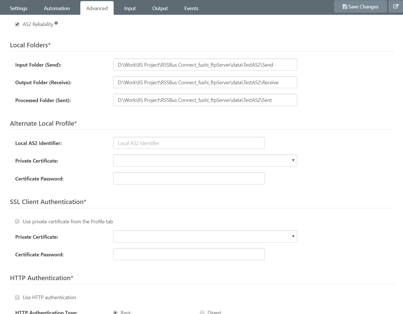403x314 pixels.
Task: Open SSL Client Authentication Private Certificate dropdown
Action: pos(205,236)
